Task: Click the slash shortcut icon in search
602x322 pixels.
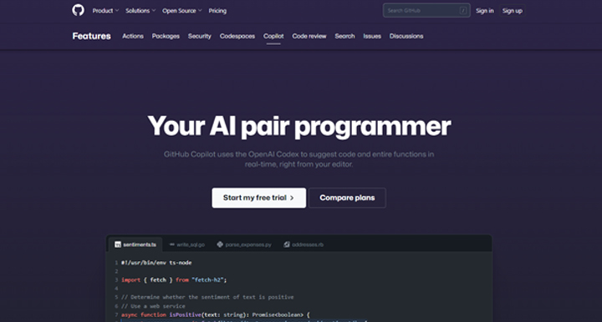Action: coord(463,10)
